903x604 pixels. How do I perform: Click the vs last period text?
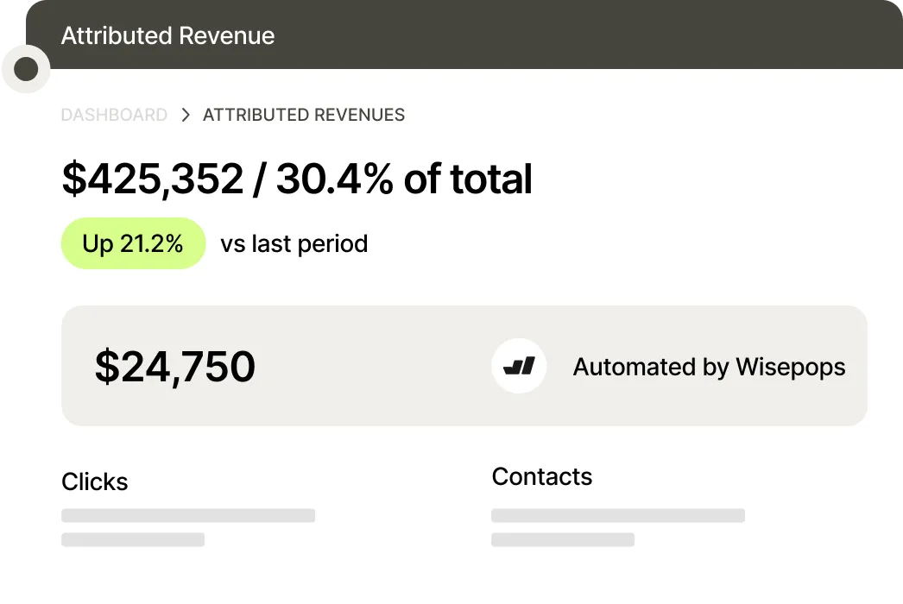pos(294,242)
